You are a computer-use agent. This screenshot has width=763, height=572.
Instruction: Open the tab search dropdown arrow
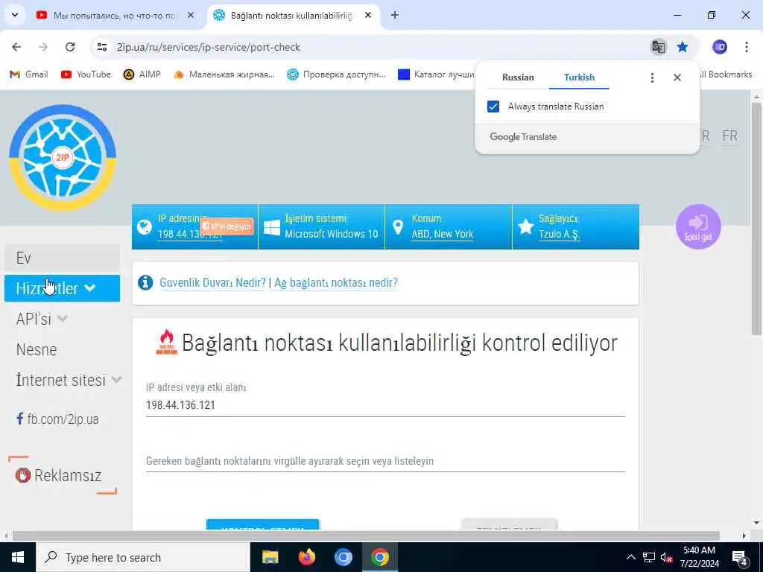pos(15,15)
